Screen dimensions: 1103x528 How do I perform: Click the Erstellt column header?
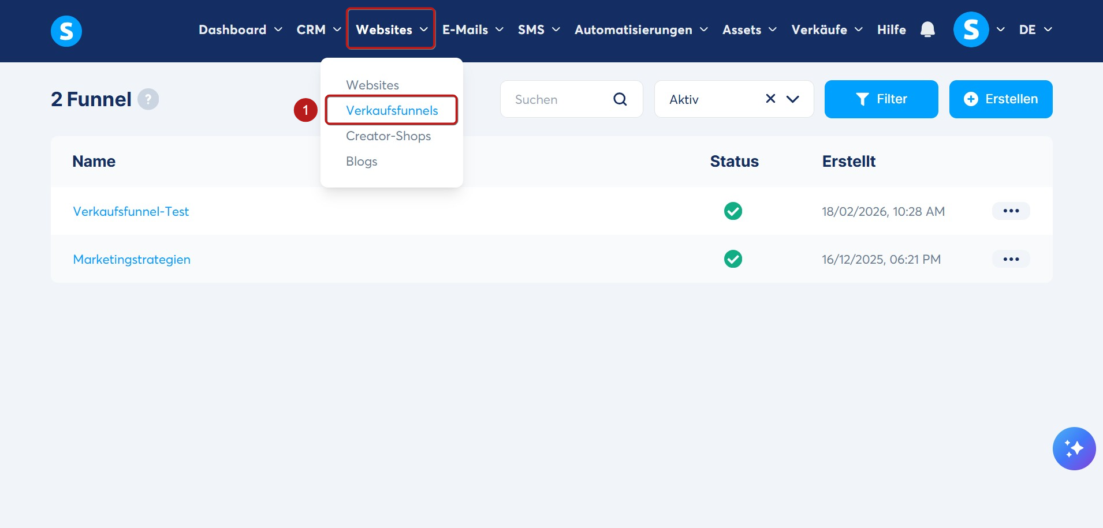point(849,161)
